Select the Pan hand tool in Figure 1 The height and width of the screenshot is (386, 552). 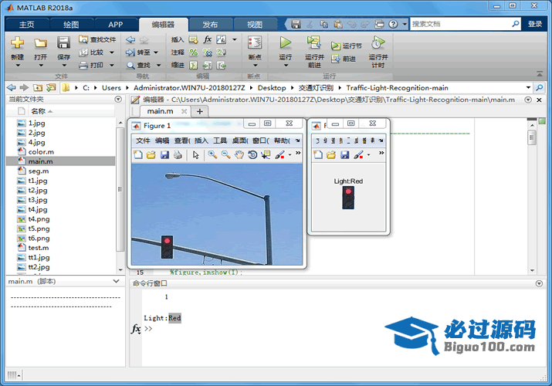(239, 155)
